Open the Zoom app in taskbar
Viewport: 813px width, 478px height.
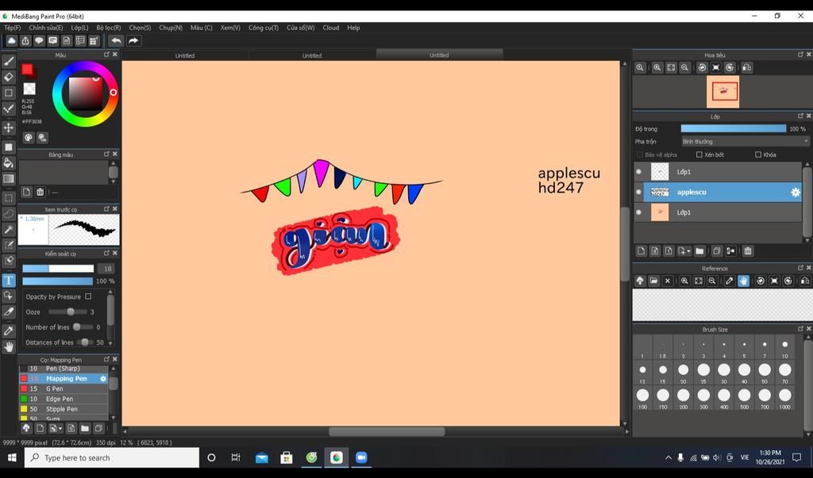pyautogui.click(x=361, y=457)
